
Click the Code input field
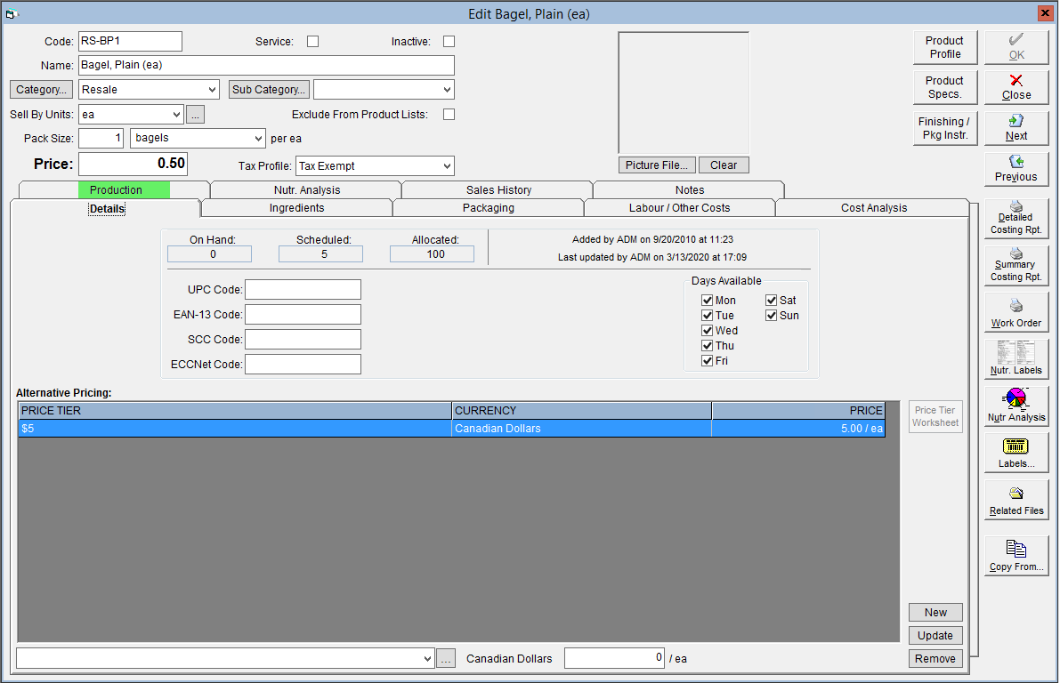(x=131, y=41)
